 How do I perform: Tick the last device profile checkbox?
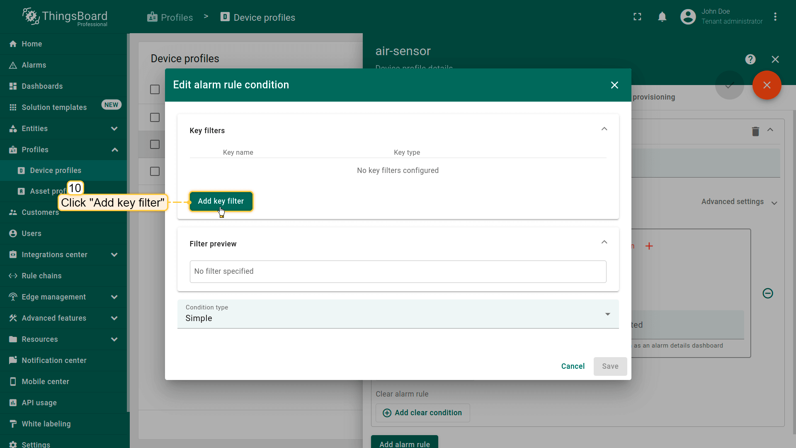(155, 171)
